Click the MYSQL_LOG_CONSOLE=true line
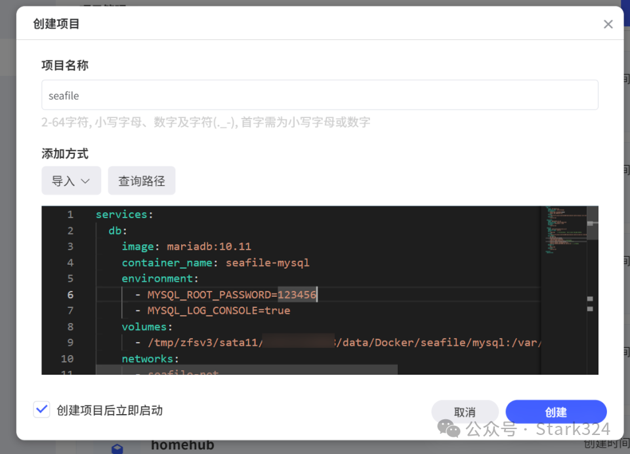 click(213, 311)
